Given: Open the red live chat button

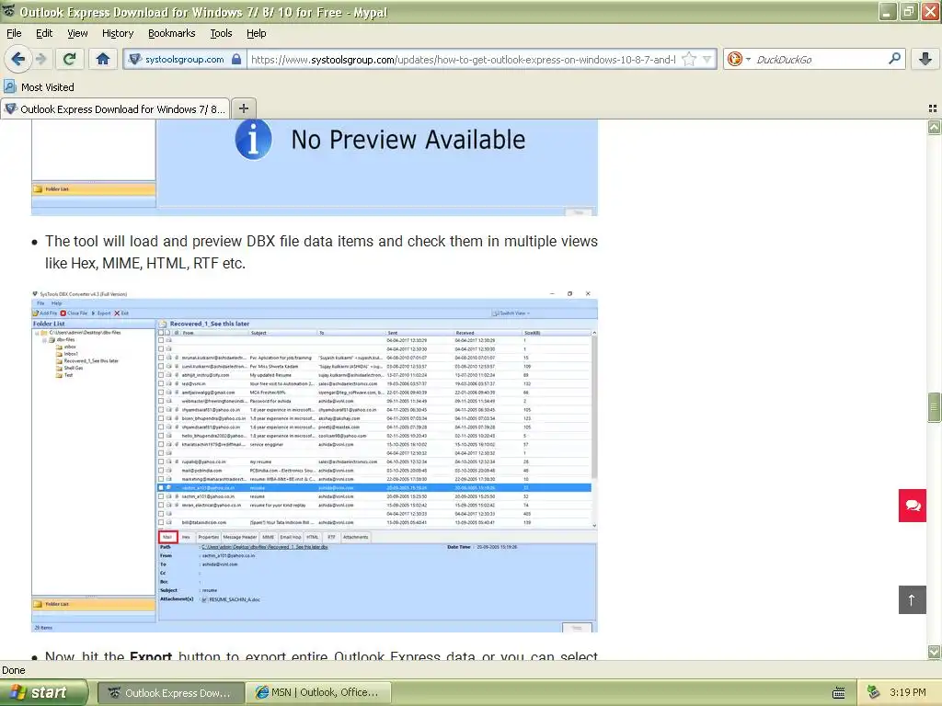Looking at the screenshot, I should pyautogui.click(x=912, y=506).
